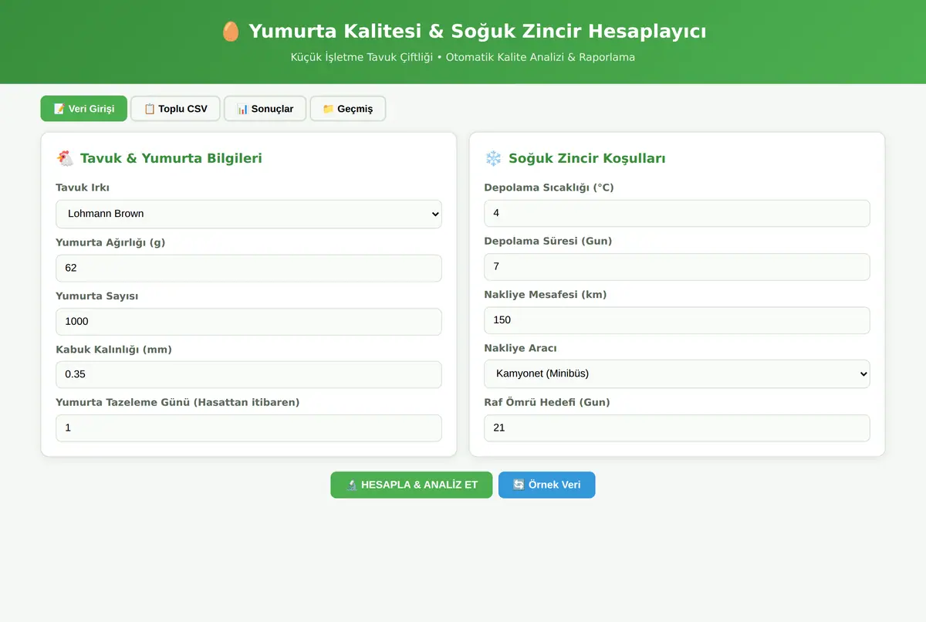Expand the Tavuk Irkı dropdown
The height and width of the screenshot is (622, 926).
pos(248,214)
